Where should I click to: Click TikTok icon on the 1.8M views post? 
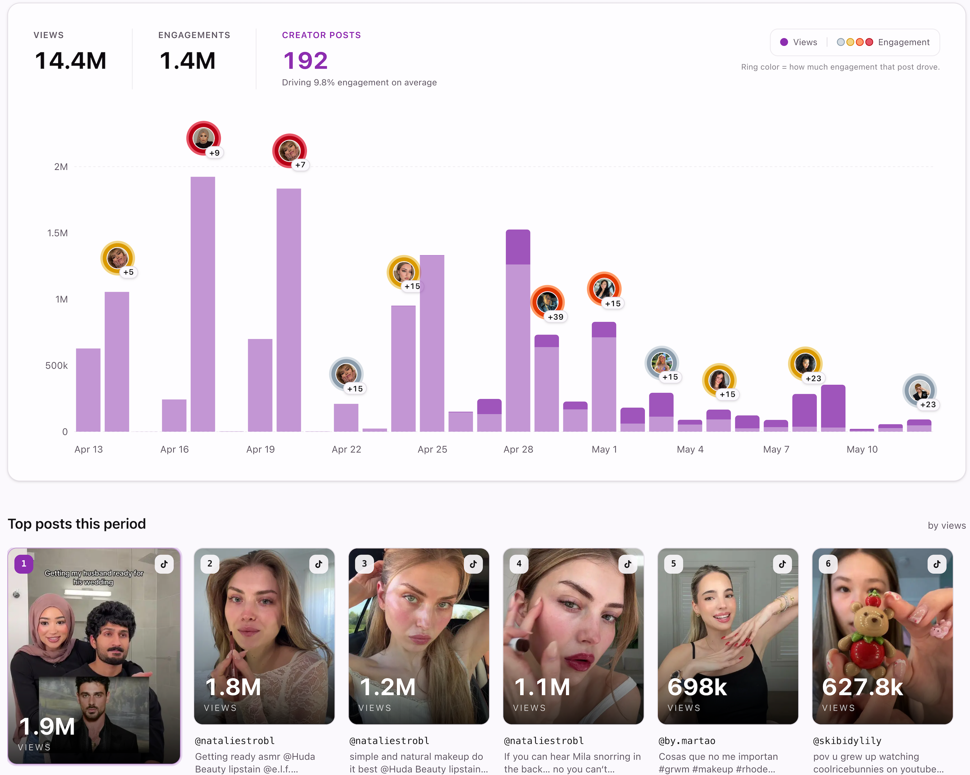click(318, 564)
